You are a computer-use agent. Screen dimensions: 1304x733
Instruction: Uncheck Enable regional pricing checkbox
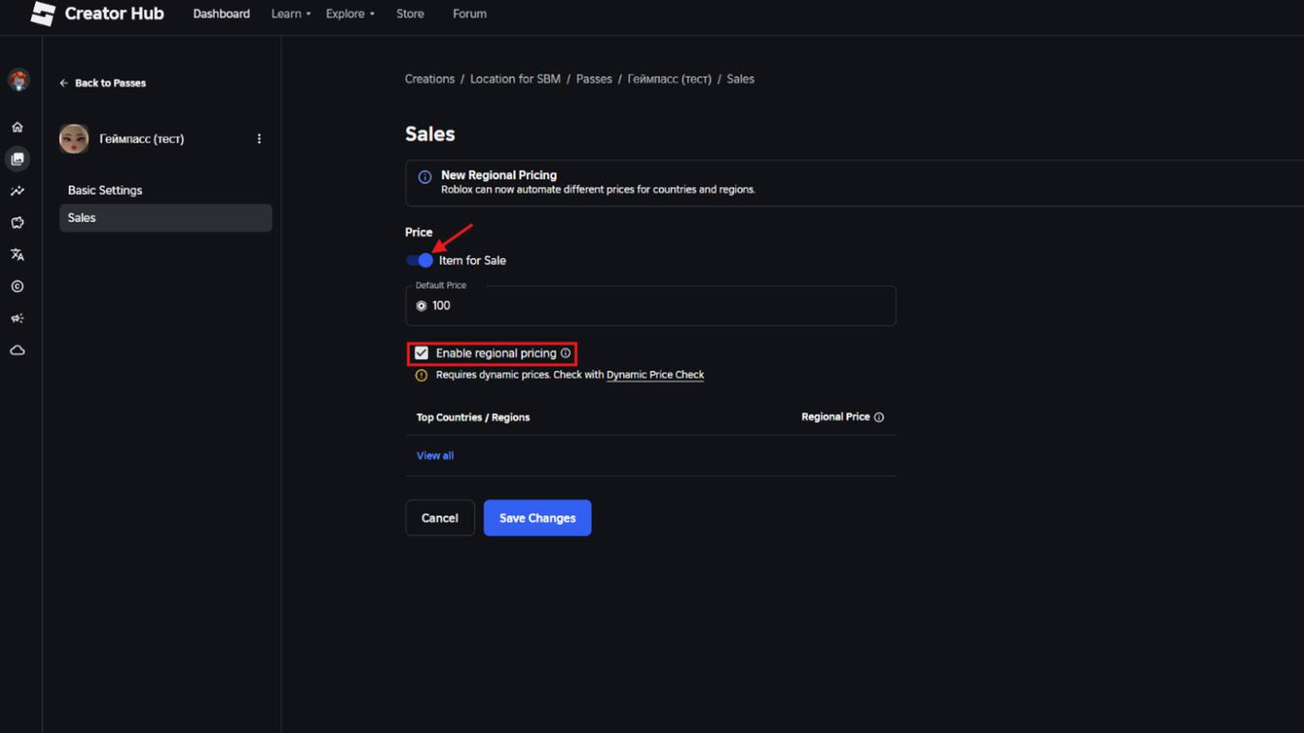point(422,353)
